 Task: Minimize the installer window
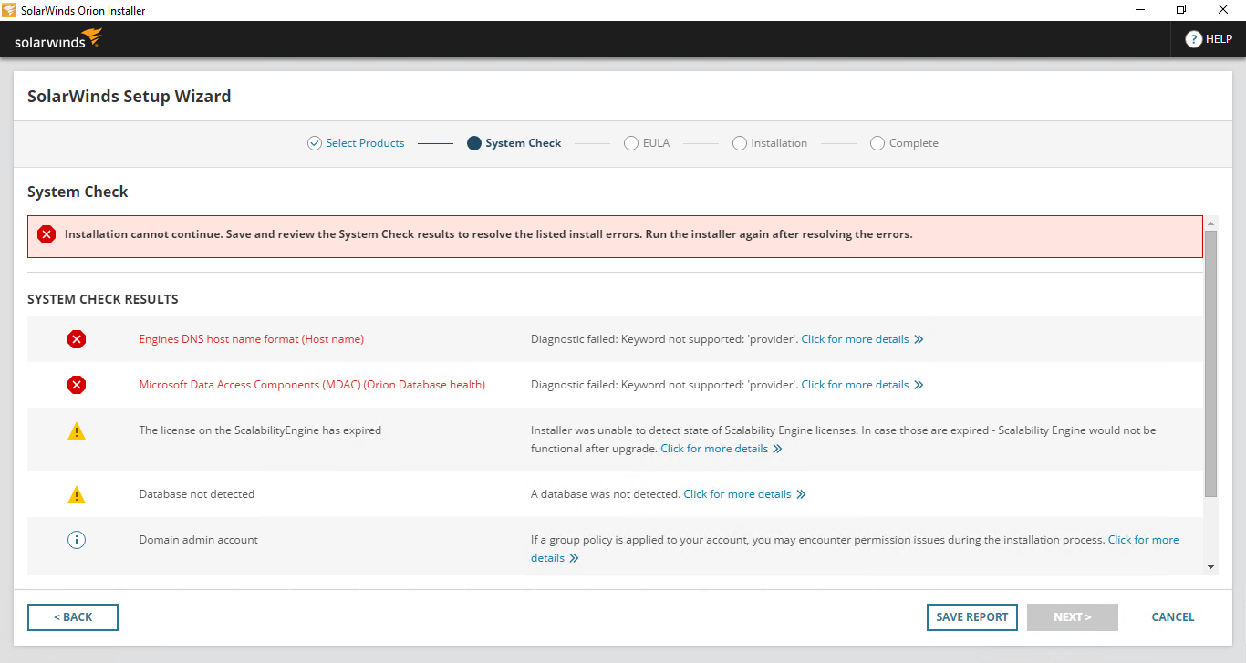click(x=1139, y=10)
